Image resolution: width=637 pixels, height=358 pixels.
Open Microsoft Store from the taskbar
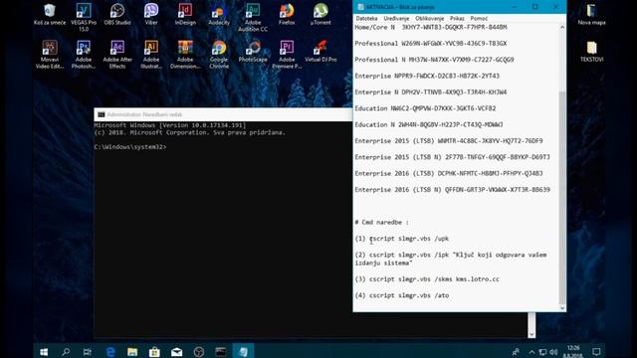click(154, 351)
